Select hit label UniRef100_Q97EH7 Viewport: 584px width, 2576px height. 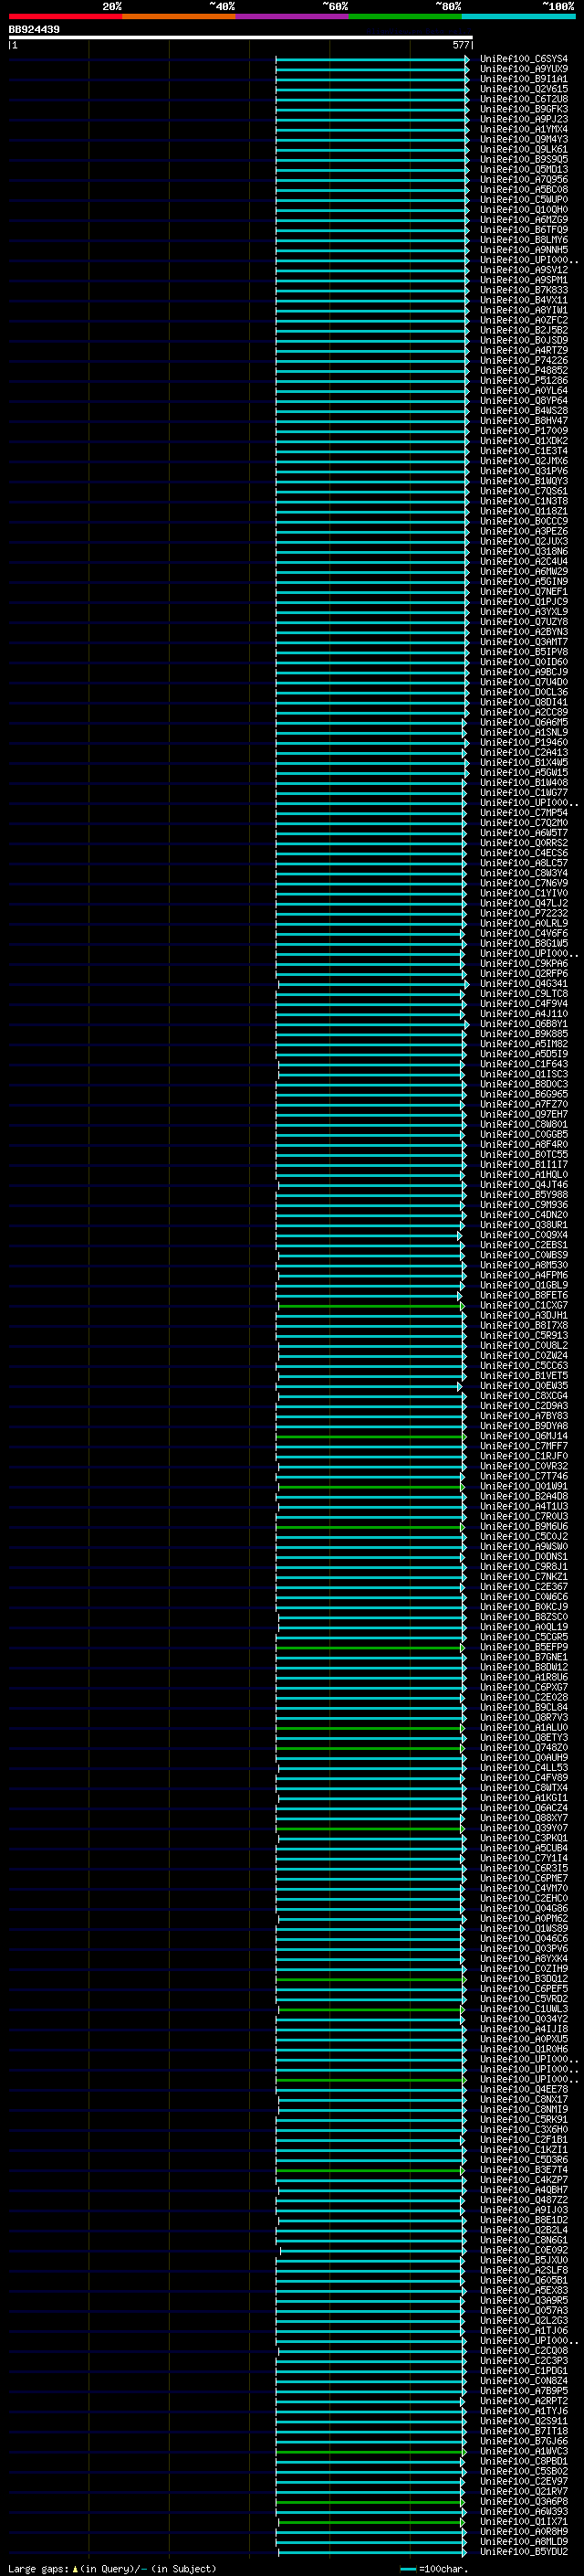(x=524, y=1114)
